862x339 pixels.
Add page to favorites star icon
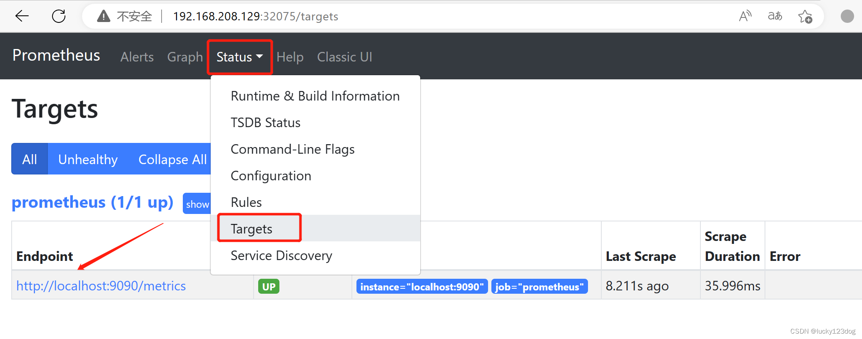[x=805, y=17]
